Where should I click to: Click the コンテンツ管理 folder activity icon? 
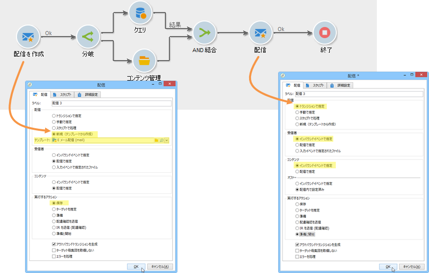144,61
